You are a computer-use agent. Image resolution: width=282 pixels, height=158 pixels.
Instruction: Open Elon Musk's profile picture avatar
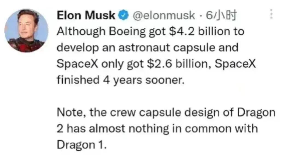click(x=26, y=31)
